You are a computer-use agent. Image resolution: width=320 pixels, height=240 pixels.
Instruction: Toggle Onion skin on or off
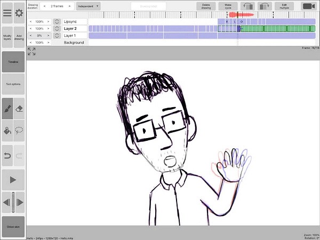pyautogui.click(x=13, y=227)
